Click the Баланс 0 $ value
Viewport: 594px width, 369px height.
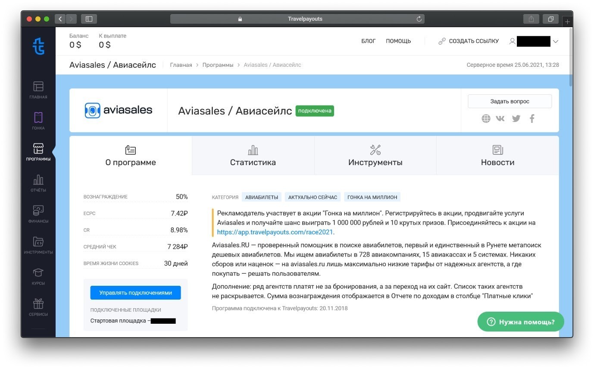pyautogui.click(x=75, y=44)
